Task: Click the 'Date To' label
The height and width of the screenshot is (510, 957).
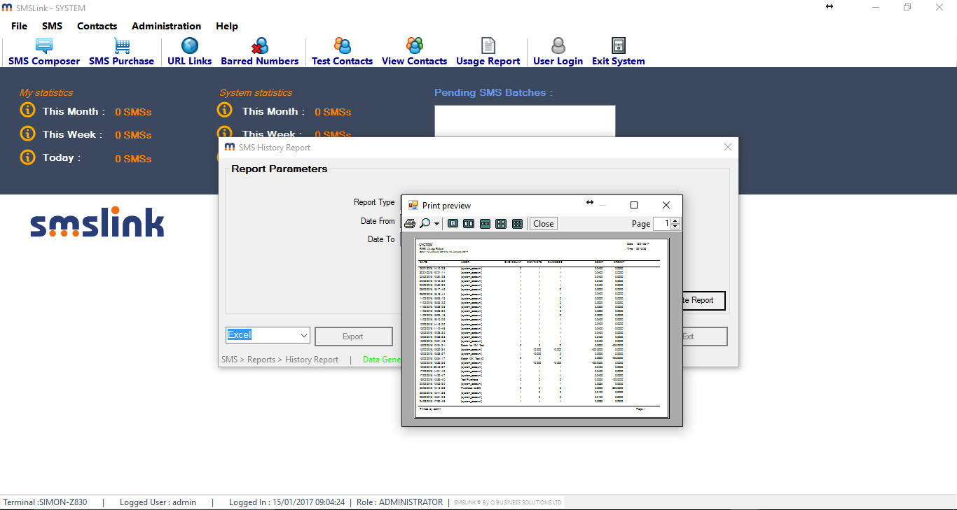Action: point(381,239)
